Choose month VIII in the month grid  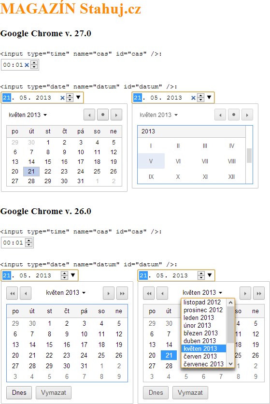pos(232,161)
